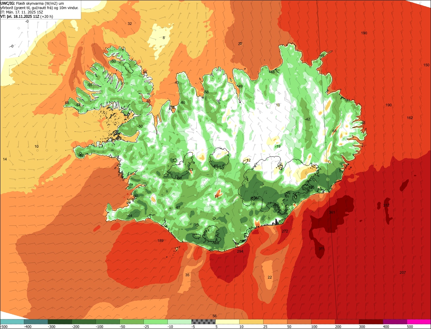Click map value '150' at the right edge

[426, 65]
